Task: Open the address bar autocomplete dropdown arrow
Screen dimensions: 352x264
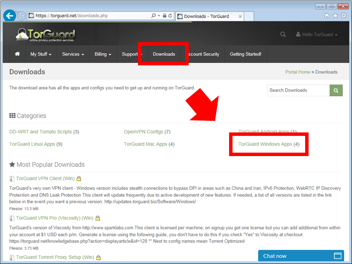Action: (x=159, y=15)
